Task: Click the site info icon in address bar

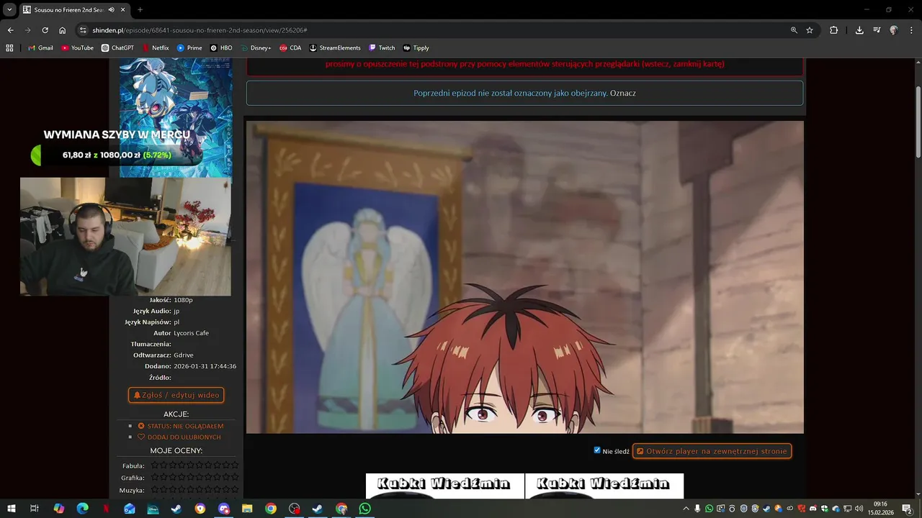Action: [83, 30]
